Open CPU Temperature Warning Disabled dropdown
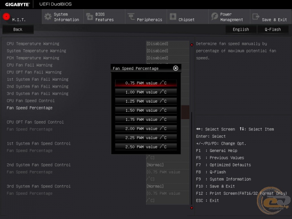 167,44
